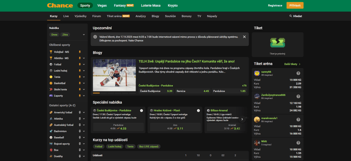Bet on Pardubice at 1.85
The image size is (351, 161).
click(x=229, y=91)
